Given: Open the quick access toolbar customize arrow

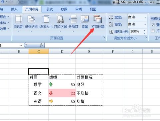Looking at the screenshot, I should coord(22,2).
